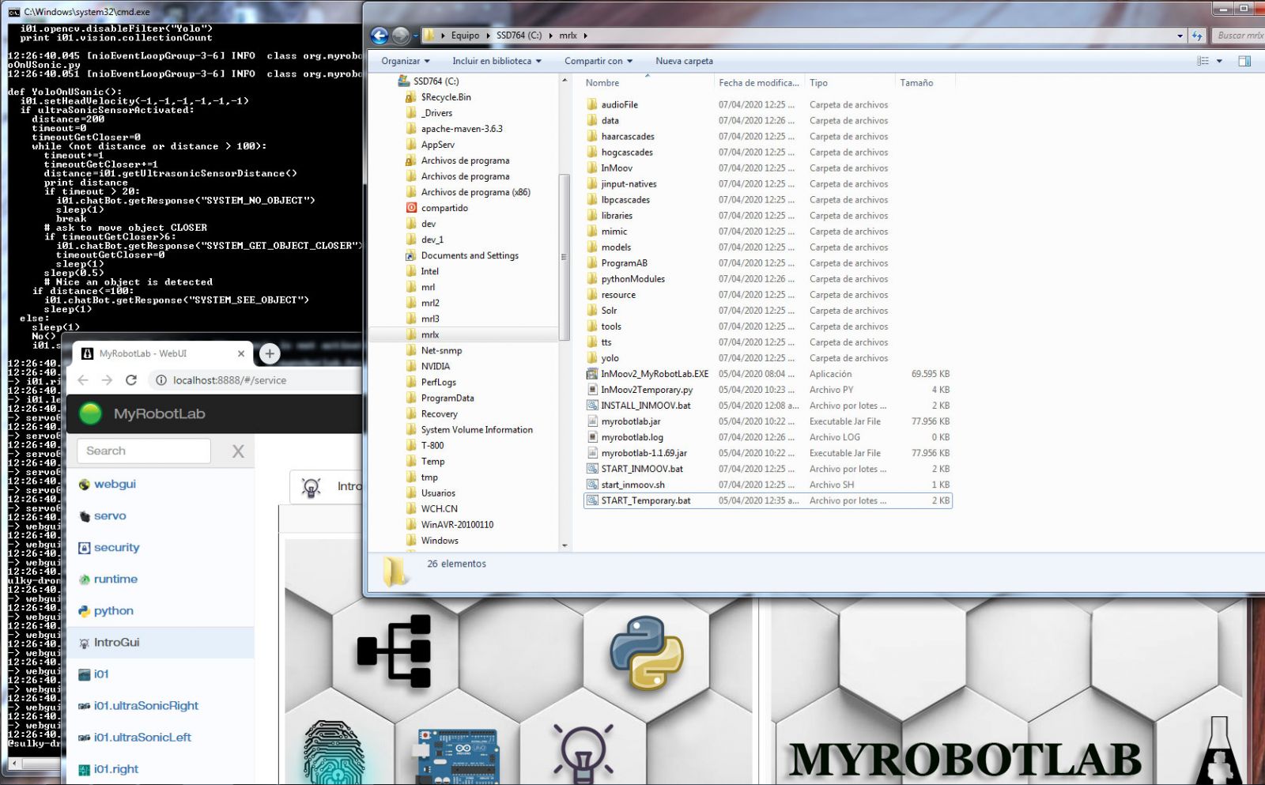Refresh the Explorer address bar

click(x=1197, y=36)
